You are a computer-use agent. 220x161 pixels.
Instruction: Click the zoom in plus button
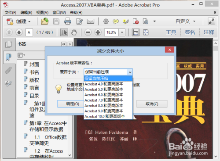click(98, 32)
